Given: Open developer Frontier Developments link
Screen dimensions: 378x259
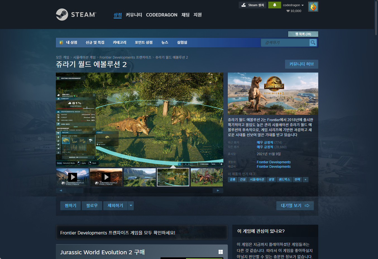Looking at the screenshot, I should pos(274,162).
